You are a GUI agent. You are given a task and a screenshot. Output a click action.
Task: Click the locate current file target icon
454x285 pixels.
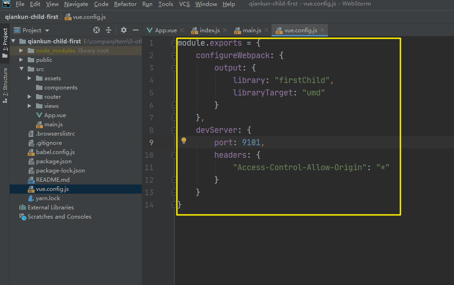coord(97,30)
